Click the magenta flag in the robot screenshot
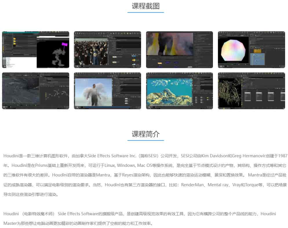This screenshot has height=228, width=288. (64, 44)
